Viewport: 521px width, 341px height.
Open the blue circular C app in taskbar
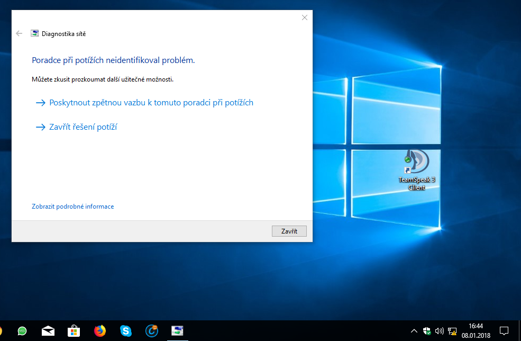click(151, 331)
